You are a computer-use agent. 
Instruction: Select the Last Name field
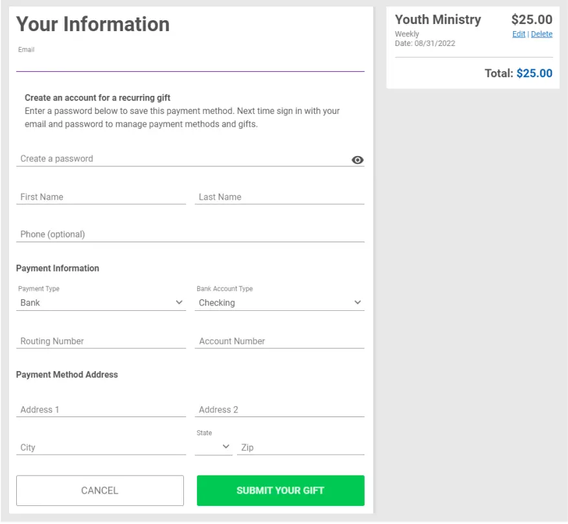pos(279,197)
